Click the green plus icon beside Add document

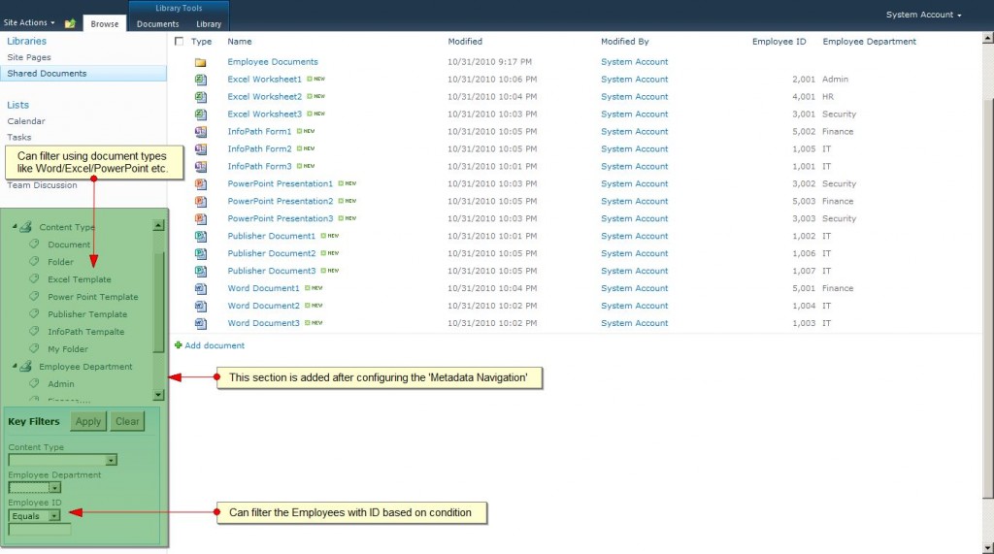coord(179,345)
